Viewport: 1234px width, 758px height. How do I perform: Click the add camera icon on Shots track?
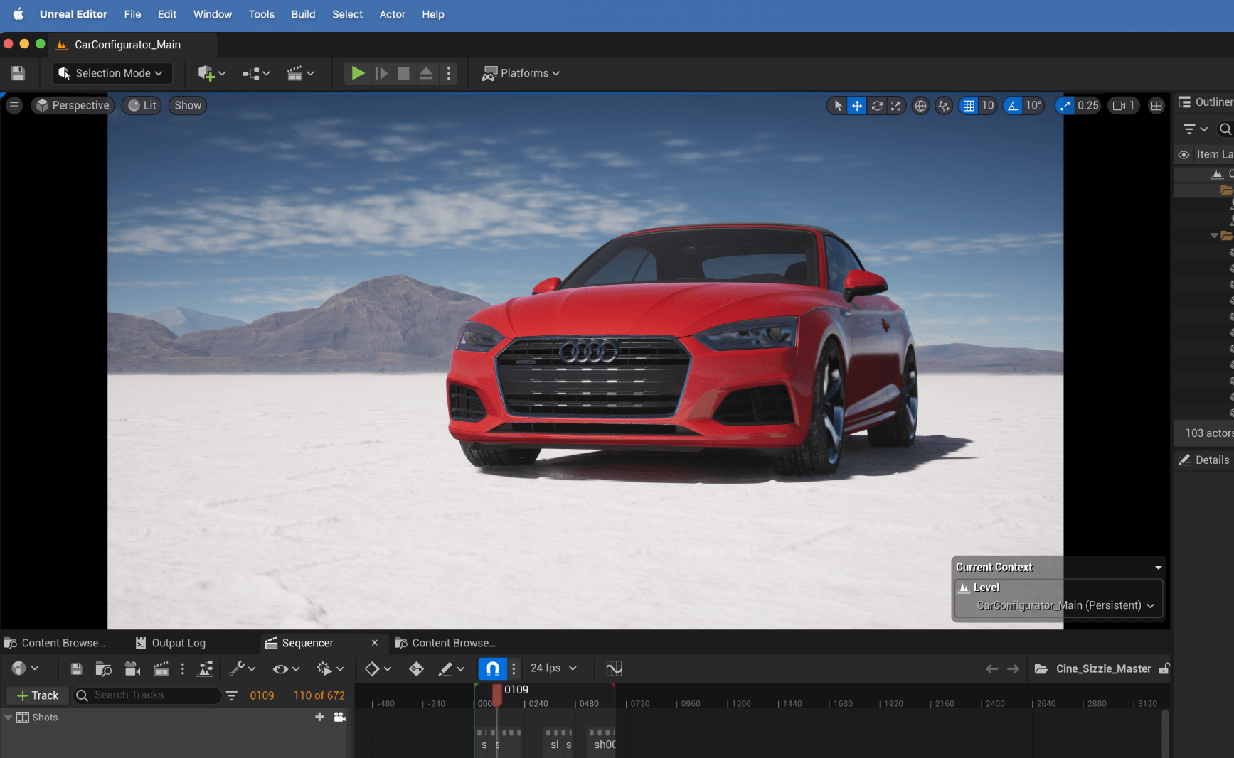pyautogui.click(x=340, y=717)
